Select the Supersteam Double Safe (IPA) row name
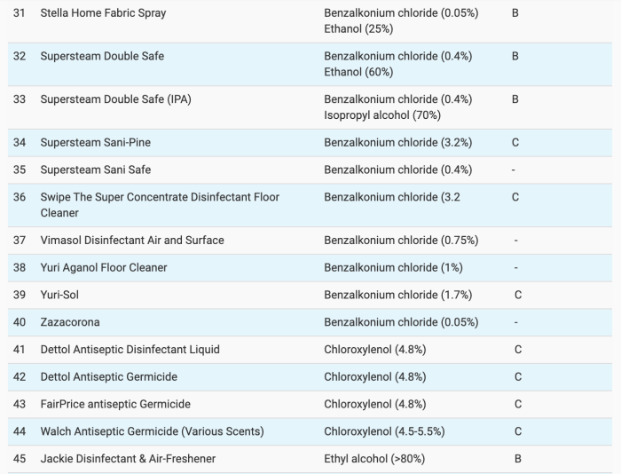 tap(115, 99)
